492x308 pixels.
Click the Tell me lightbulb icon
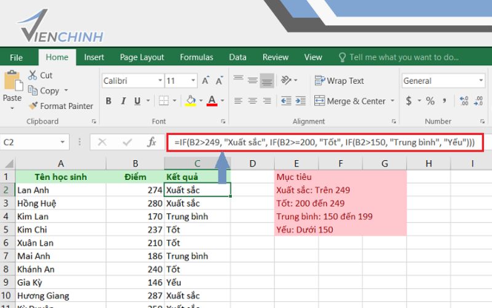coord(342,57)
